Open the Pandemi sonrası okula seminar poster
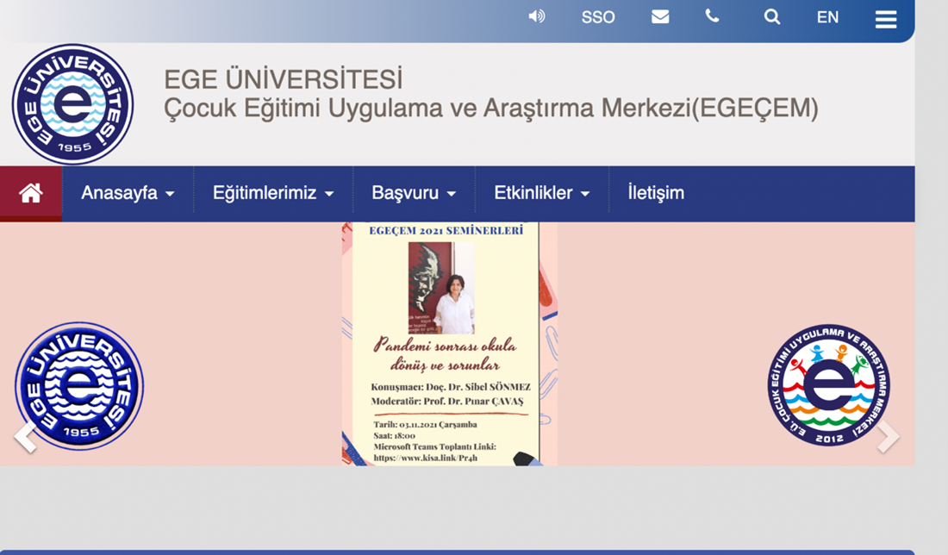This screenshot has height=555, width=948. [449, 344]
